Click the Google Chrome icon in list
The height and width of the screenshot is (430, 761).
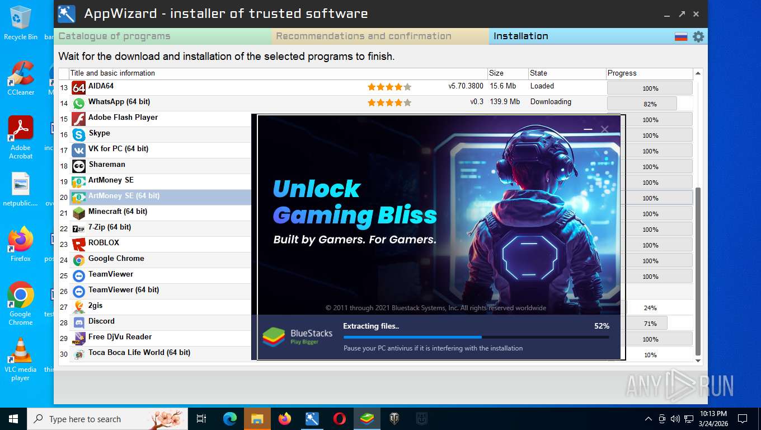pyautogui.click(x=79, y=260)
